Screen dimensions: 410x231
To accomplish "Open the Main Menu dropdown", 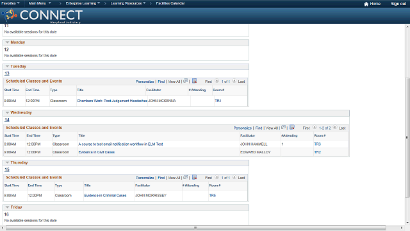I will (x=40, y=3).
